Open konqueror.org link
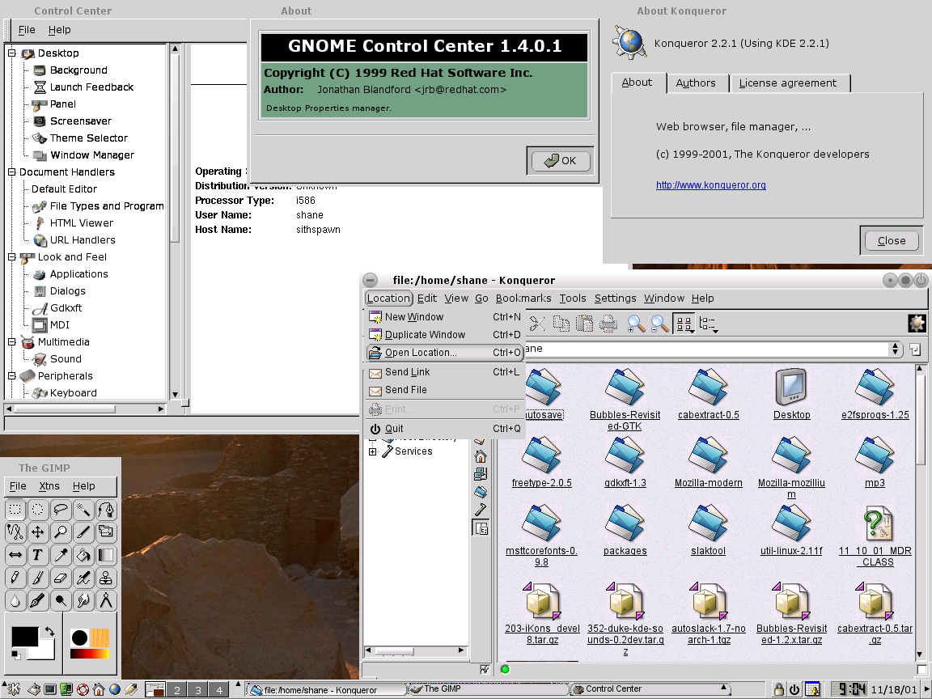932x699 pixels. coord(711,184)
